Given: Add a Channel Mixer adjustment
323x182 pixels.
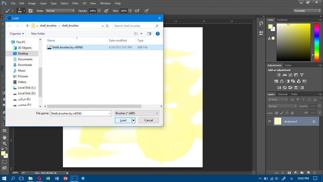Looking at the screenshot, I should (x=299, y=81).
